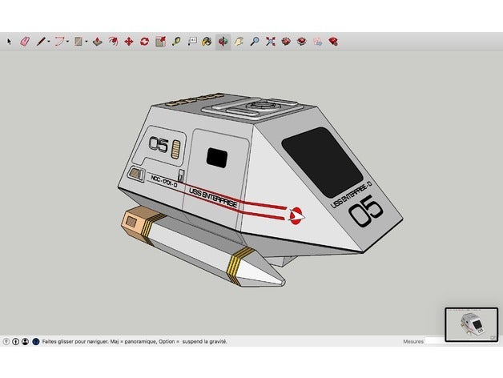Expand the Rectangle shape tool dropdown
The height and width of the screenshot is (378, 503).
87,42
